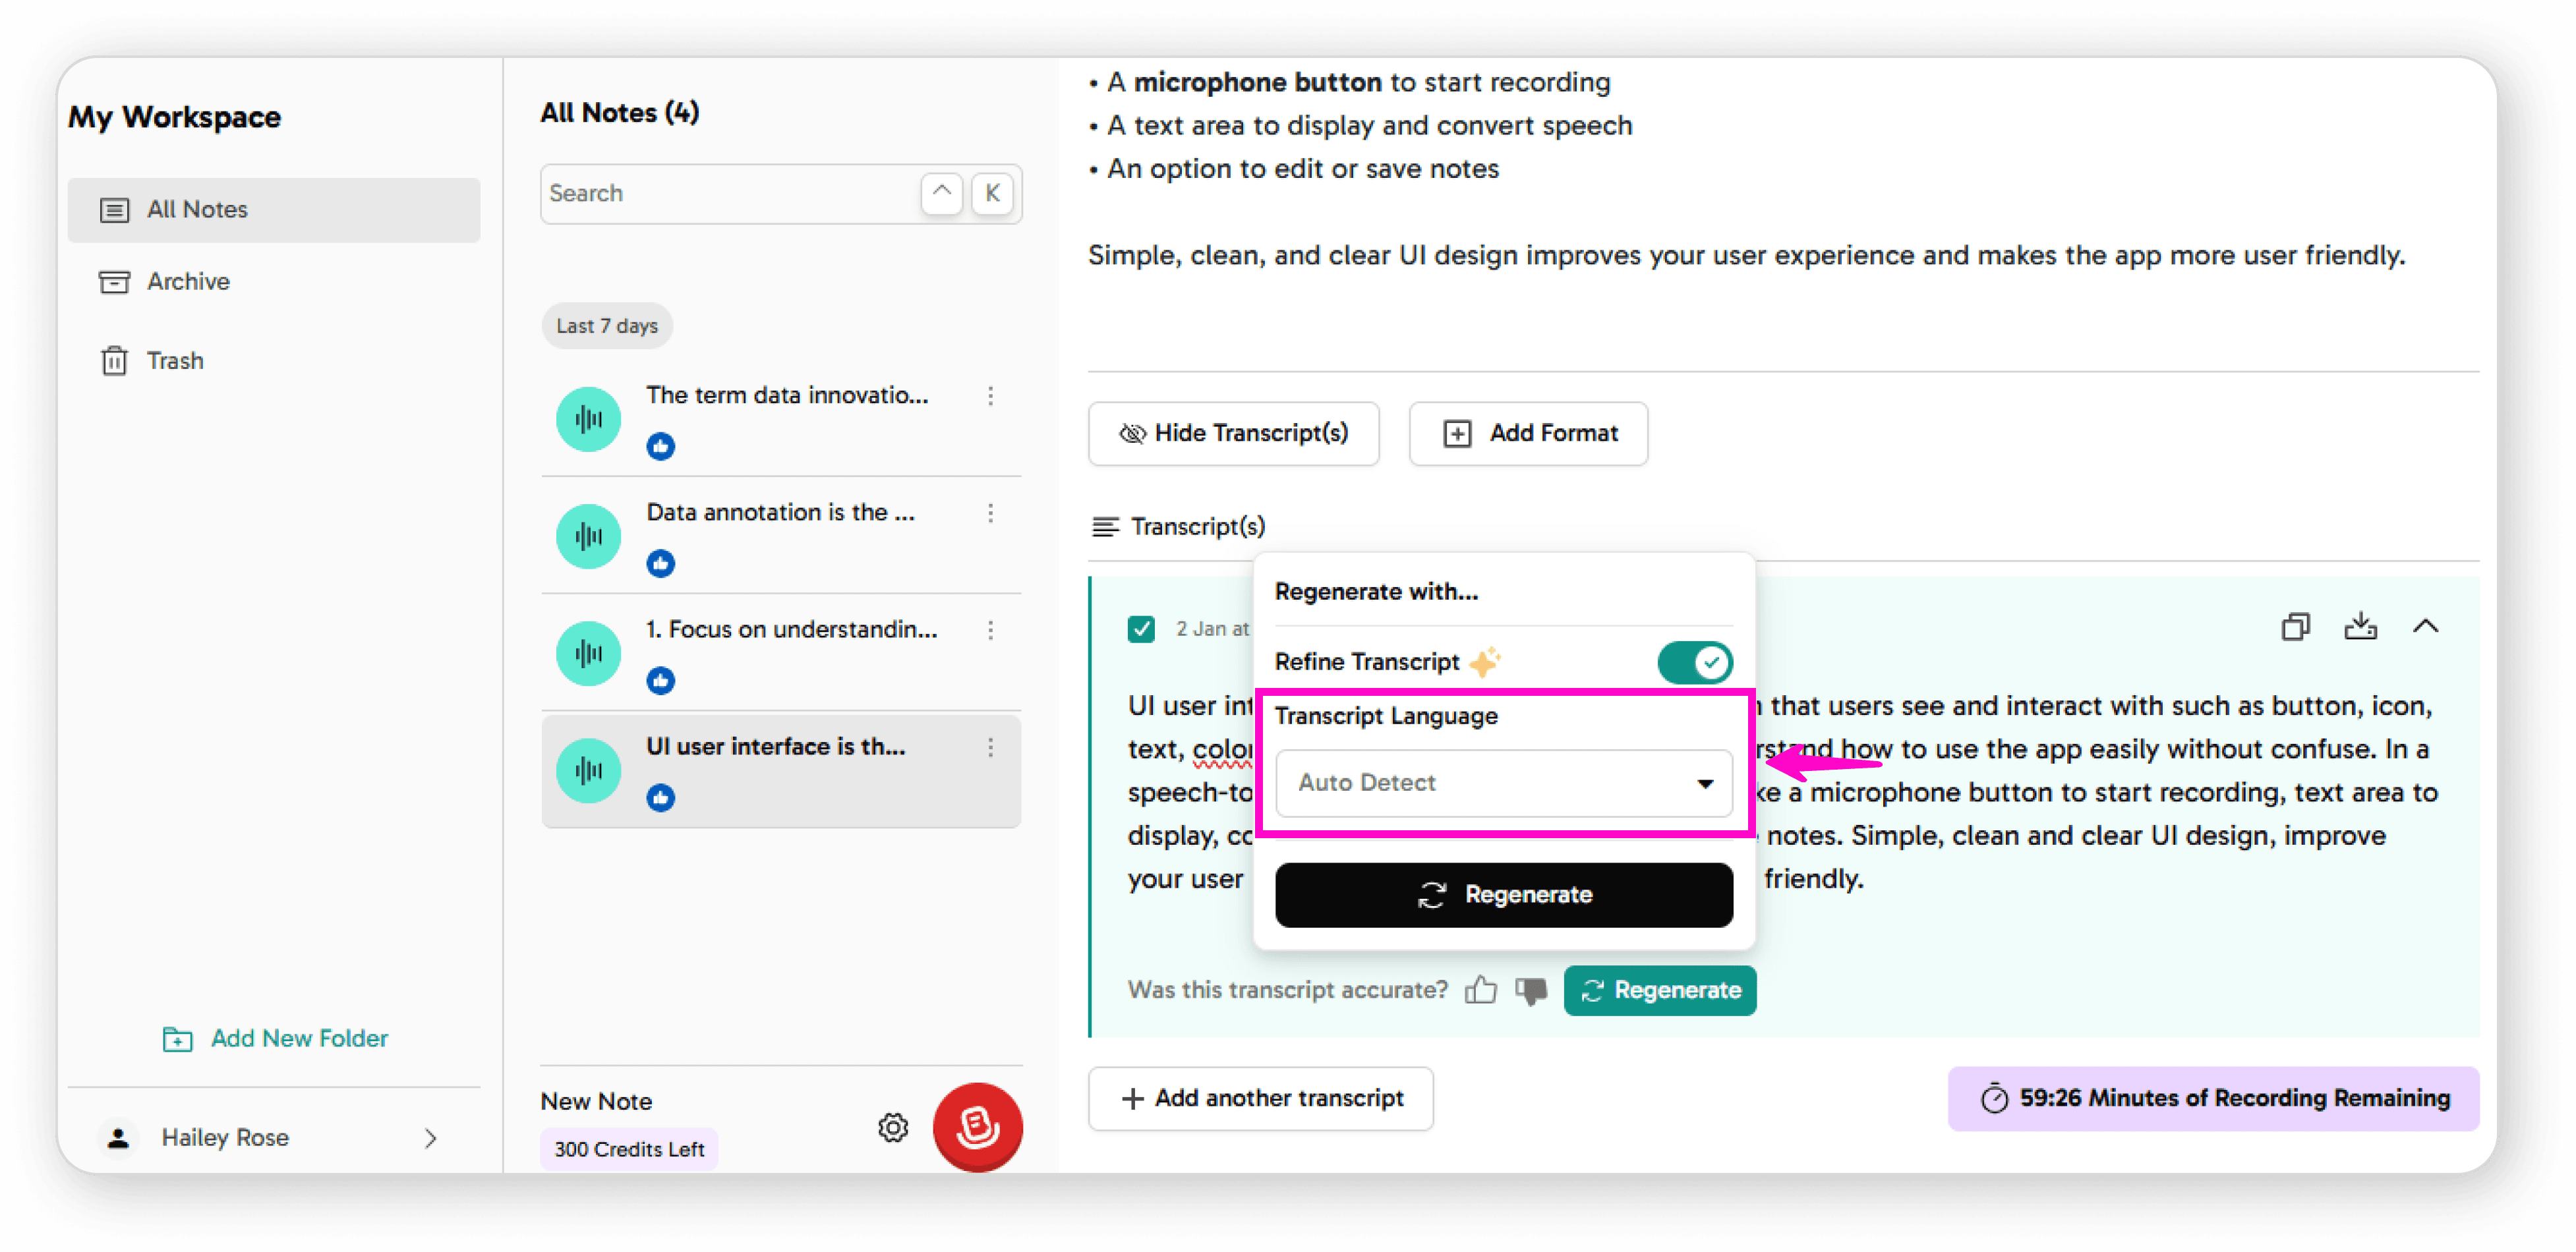Give the transcript a thumbs down
This screenshot has height=1252, width=2576.
1531,990
